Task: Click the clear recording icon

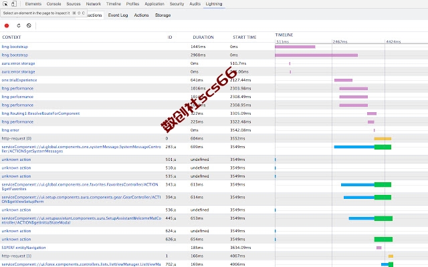Action: [29, 25]
